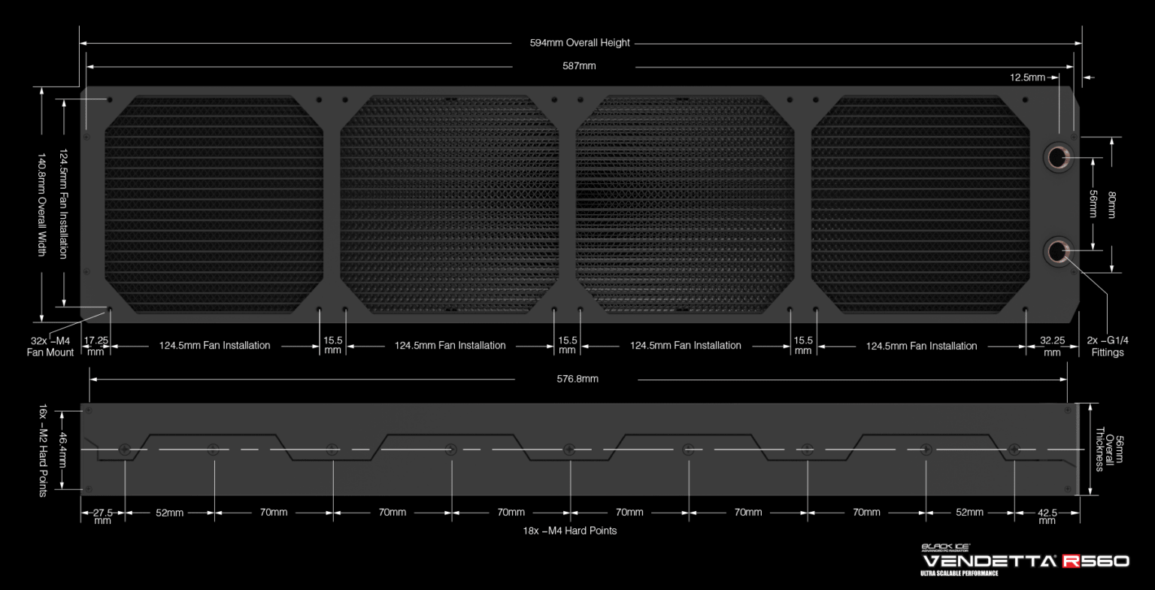
Task: Click the lower G1/4 fitting port
Action: point(1057,250)
